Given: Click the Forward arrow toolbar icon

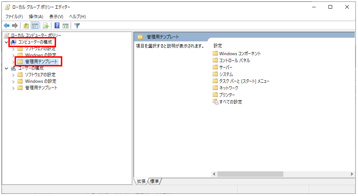Looking at the screenshot, I should [15, 26].
